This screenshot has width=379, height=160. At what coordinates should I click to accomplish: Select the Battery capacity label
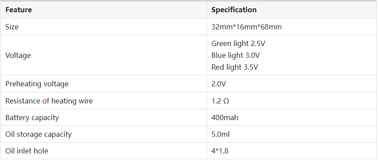32,118
